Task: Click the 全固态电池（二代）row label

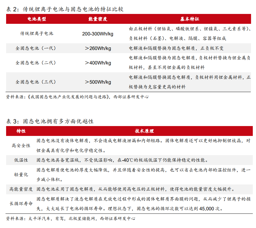Action: click(x=37, y=63)
